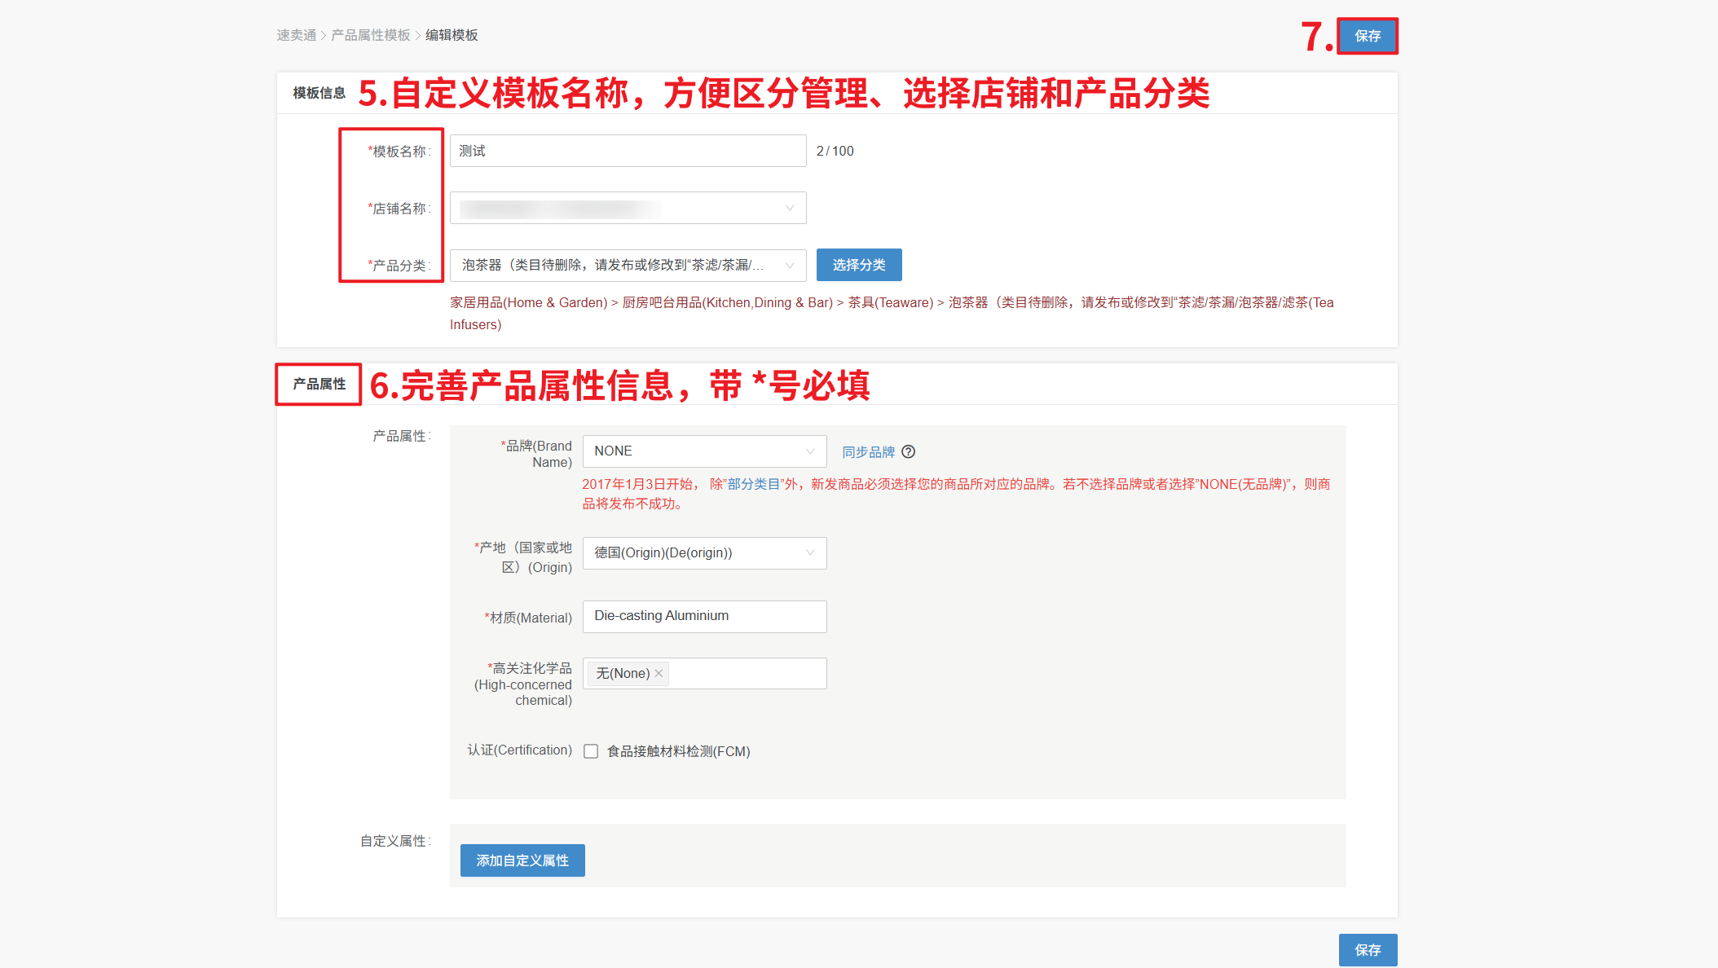Image resolution: width=1718 pixels, height=968 pixels.
Task: Click the bottom 保存 save button
Action: 1367,950
